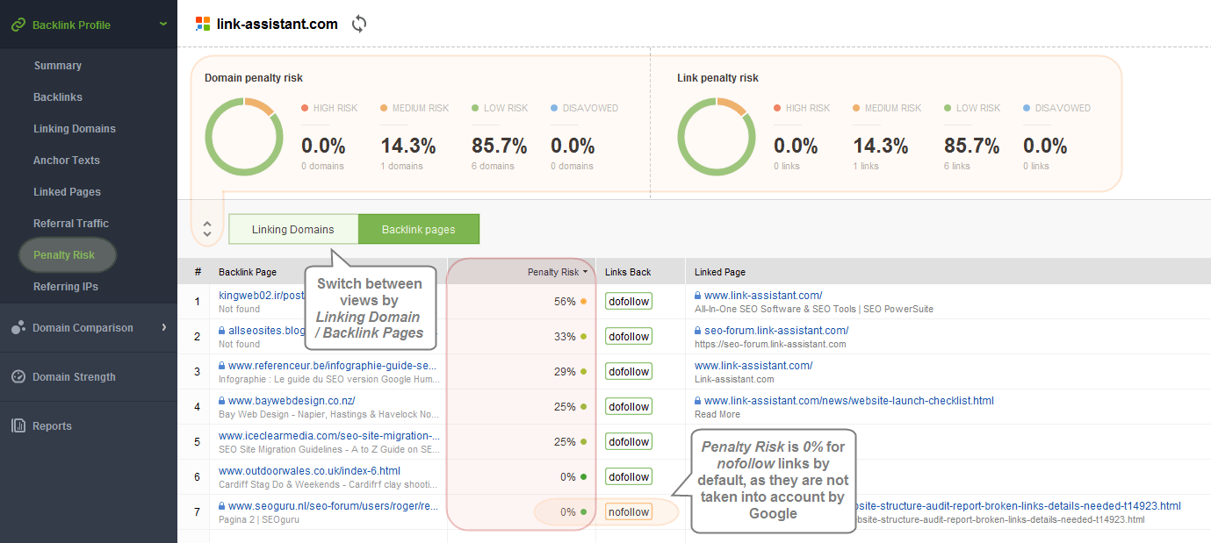Image resolution: width=1211 pixels, height=543 pixels.
Task: Open Referral Traffic section
Action: pyautogui.click(x=71, y=224)
